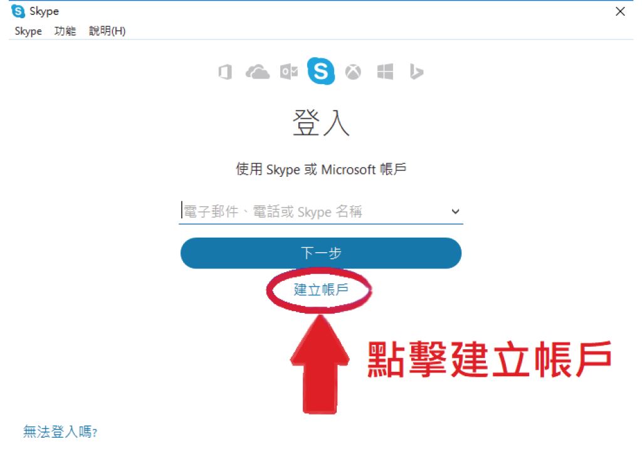Image resolution: width=642 pixels, height=449 pixels.
Task: Click the red 點擊建立帳戶 annotation text
Action: click(489, 359)
